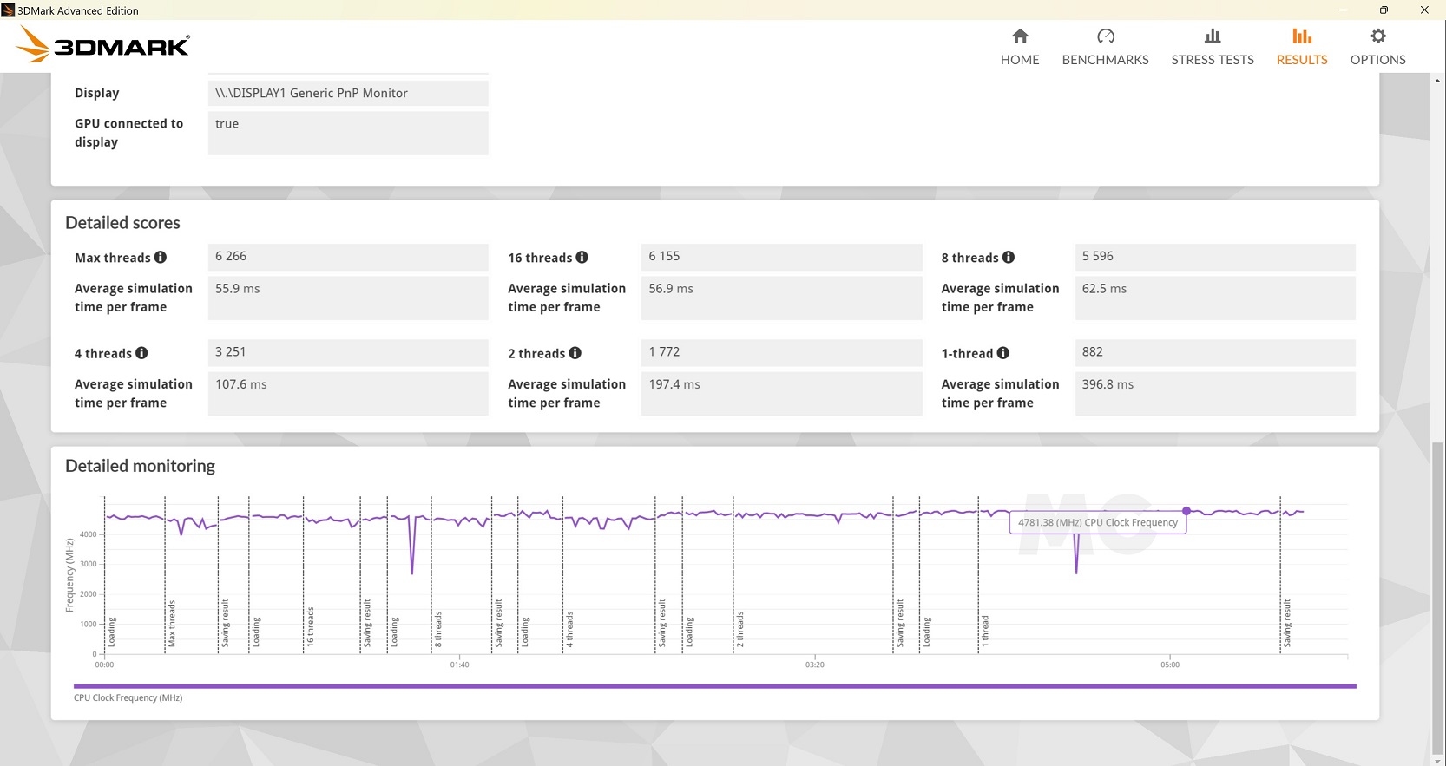
Task: Click the 01:40 time label on the chart axis
Action: [459, 665]
